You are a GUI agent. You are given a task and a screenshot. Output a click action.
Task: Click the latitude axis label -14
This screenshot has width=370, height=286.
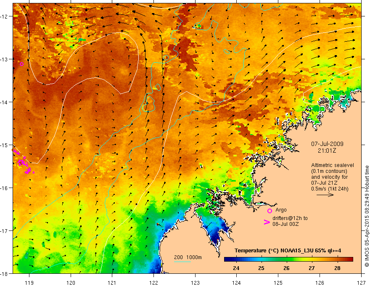point(5,102)
